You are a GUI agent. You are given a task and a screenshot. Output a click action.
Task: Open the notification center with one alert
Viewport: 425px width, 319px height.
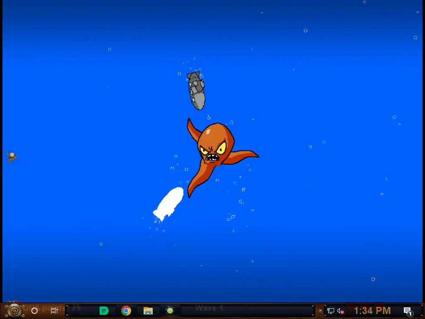(x=408, y=312)
